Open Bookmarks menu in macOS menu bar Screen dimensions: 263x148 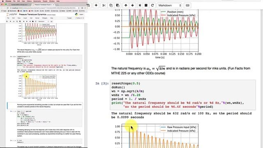pyautogui.click(x=37, y=1)
